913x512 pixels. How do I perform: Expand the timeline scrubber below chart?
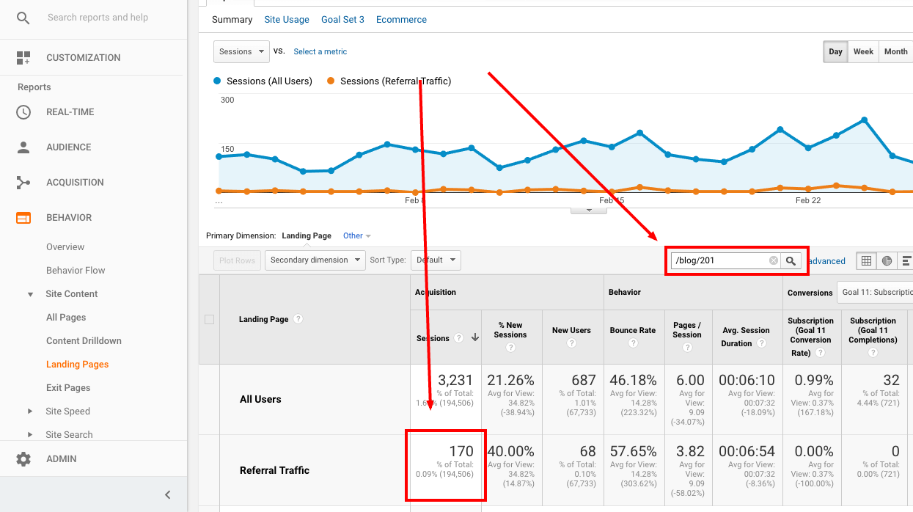pos(589,211)
